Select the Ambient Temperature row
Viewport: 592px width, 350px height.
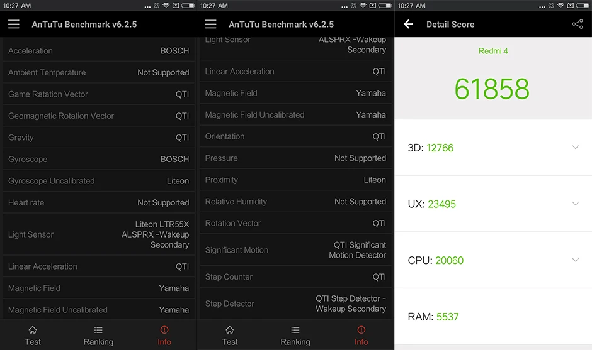pyautogui.click(x=98, y=72)
